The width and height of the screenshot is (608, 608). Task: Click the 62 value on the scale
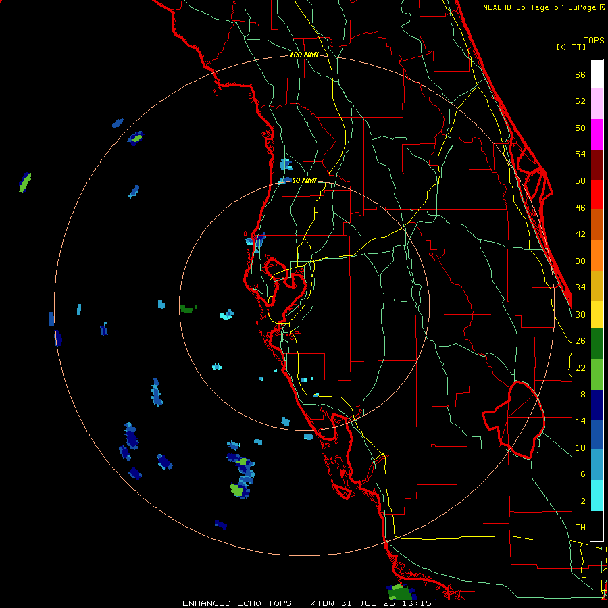tap(580, 101)
